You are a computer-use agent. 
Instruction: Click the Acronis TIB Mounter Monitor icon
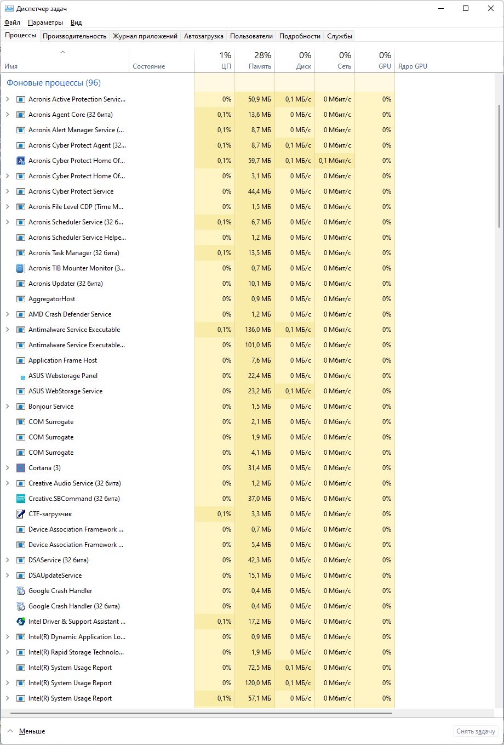coord(21,268)
